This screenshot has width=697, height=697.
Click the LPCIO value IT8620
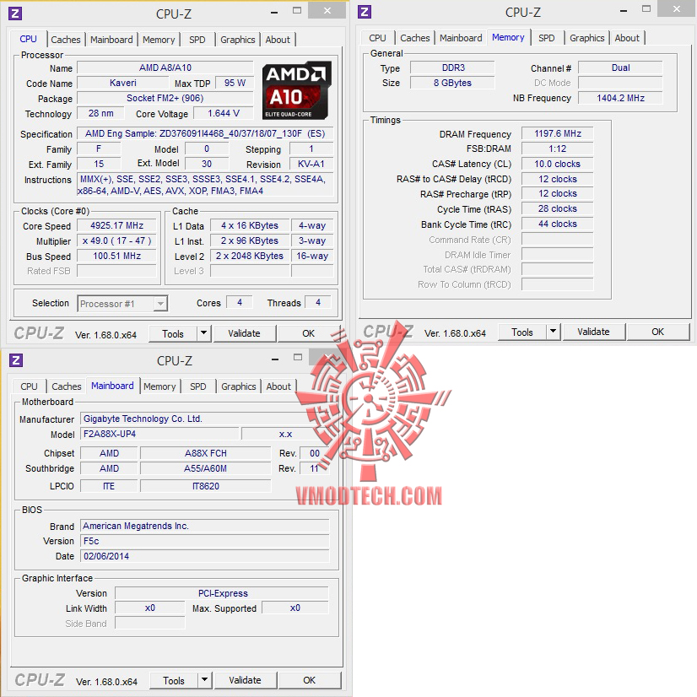[x=205, y=486]
